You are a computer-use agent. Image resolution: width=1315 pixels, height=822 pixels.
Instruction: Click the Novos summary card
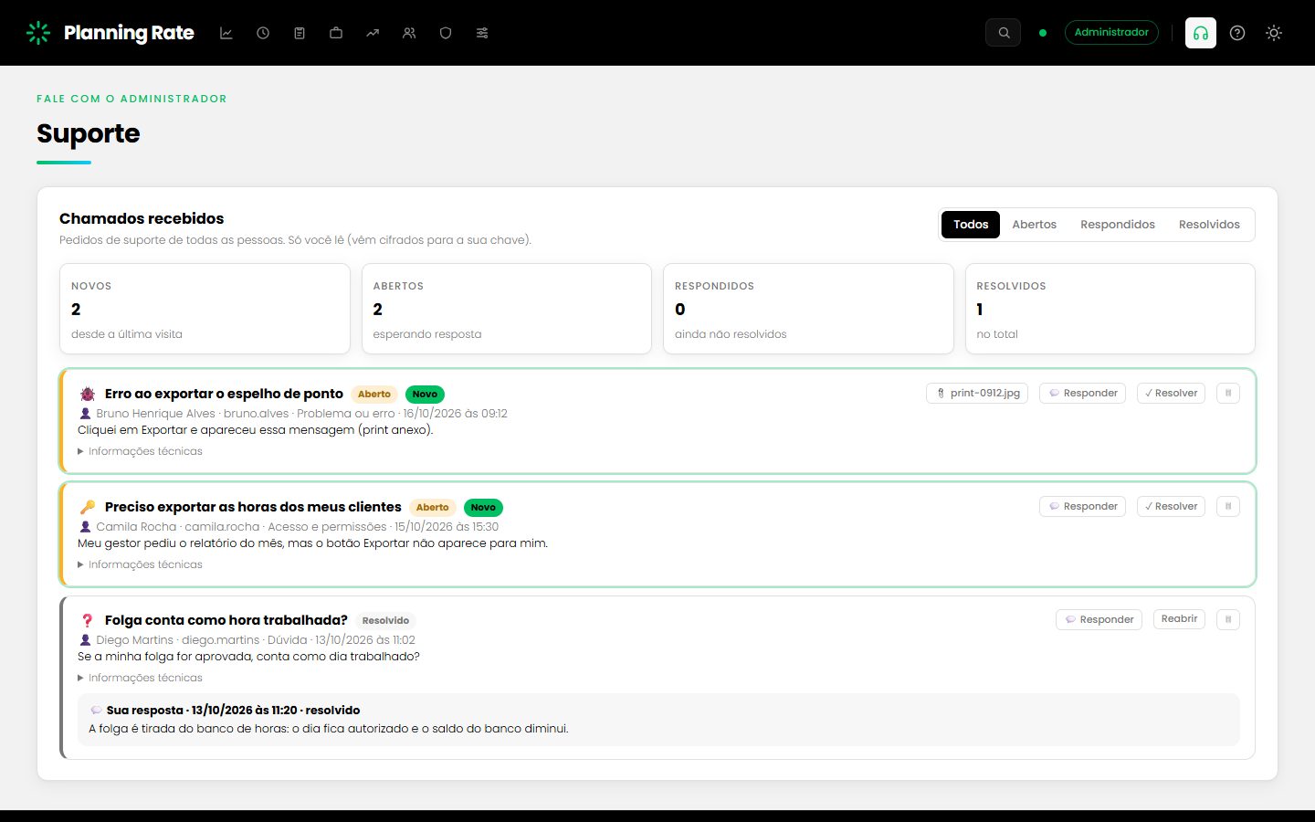205,309
